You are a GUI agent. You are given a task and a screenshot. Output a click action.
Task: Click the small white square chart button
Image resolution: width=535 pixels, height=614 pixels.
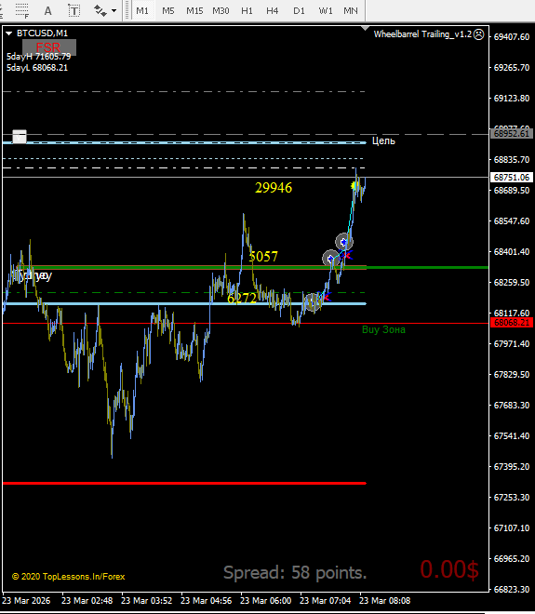pos(20,137)
